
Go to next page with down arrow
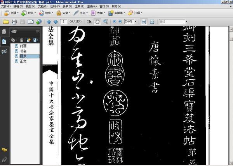click(56, 22)
